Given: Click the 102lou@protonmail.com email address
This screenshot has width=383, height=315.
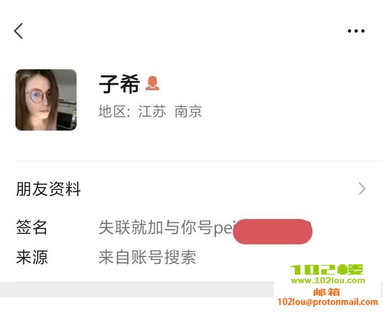Looking at the screenshot, I should [x=328, y=302].
